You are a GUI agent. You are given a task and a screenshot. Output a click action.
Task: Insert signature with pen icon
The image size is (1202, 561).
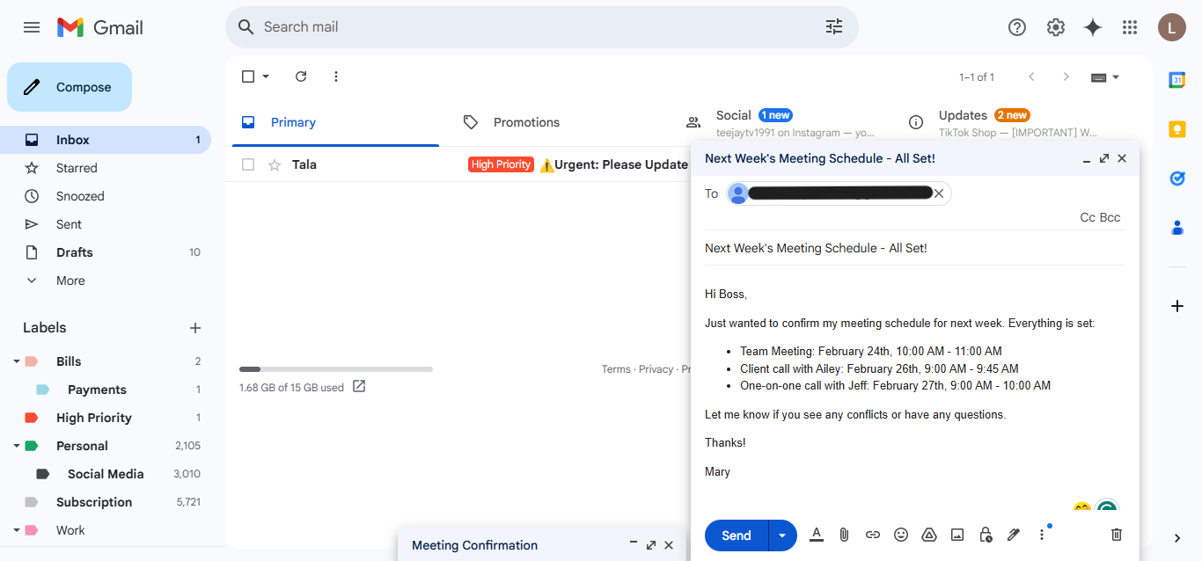click(1014, 535)
